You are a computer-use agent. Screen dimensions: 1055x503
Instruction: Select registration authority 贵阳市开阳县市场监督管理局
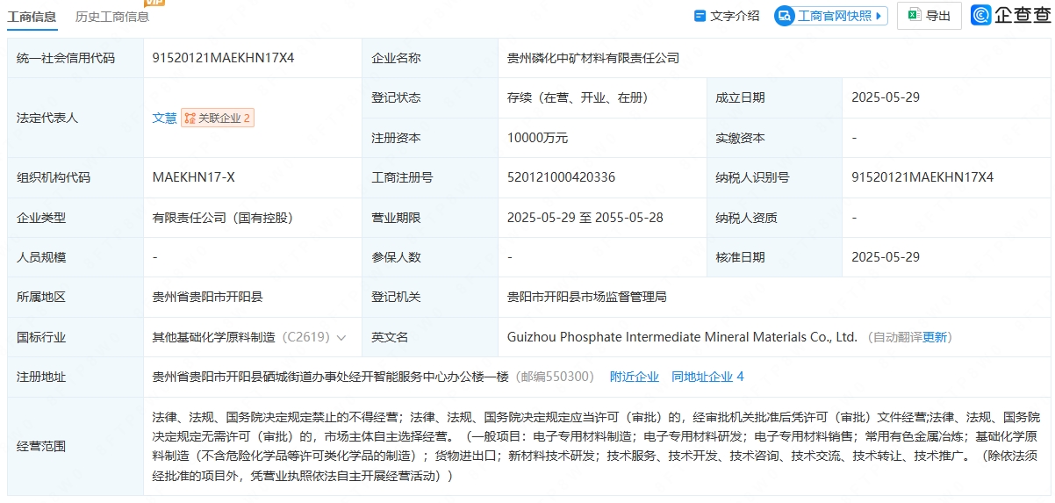tap(587, 297)
